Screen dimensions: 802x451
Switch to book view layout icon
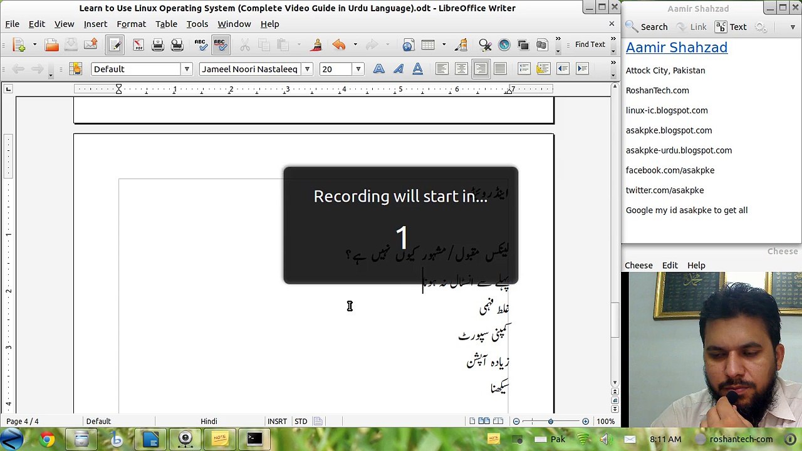pos(498,422)
